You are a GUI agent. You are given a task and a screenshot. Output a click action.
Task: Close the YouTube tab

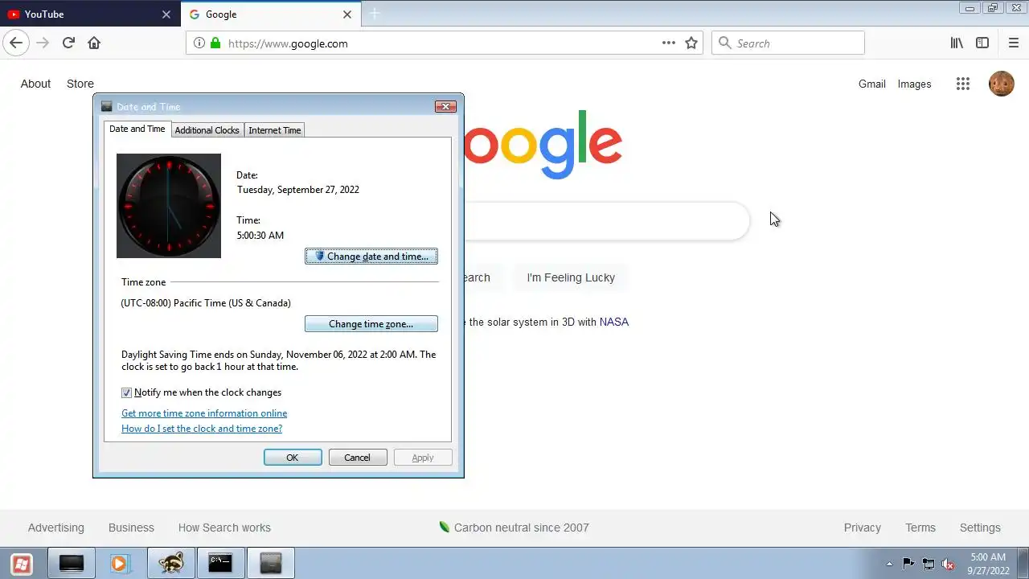click(166, 14)
